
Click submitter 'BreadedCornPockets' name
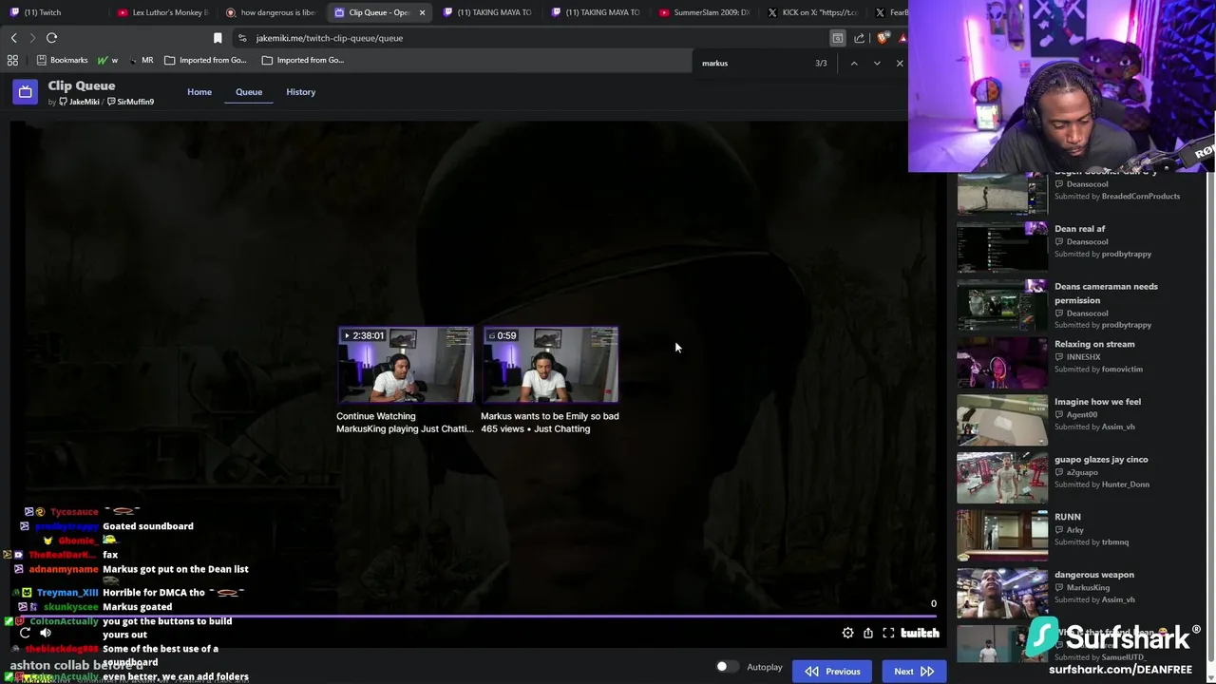(x=1140, y=197)
